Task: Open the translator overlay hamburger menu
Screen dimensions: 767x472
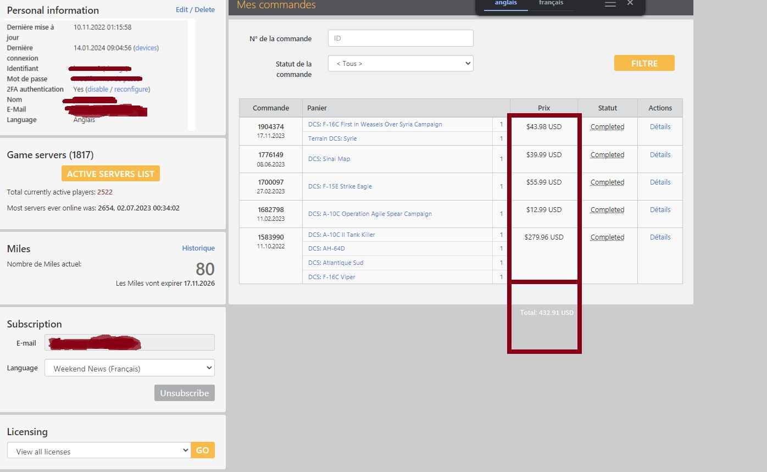Action: click(x=610, y=4)
